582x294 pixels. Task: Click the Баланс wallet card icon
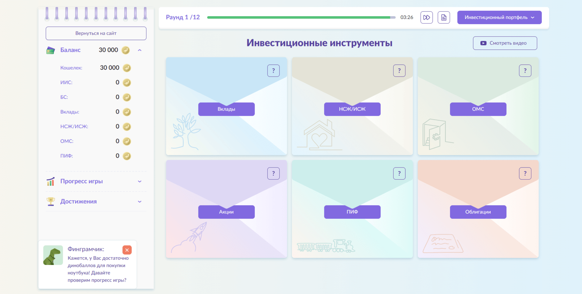click(x=51, y=50)
